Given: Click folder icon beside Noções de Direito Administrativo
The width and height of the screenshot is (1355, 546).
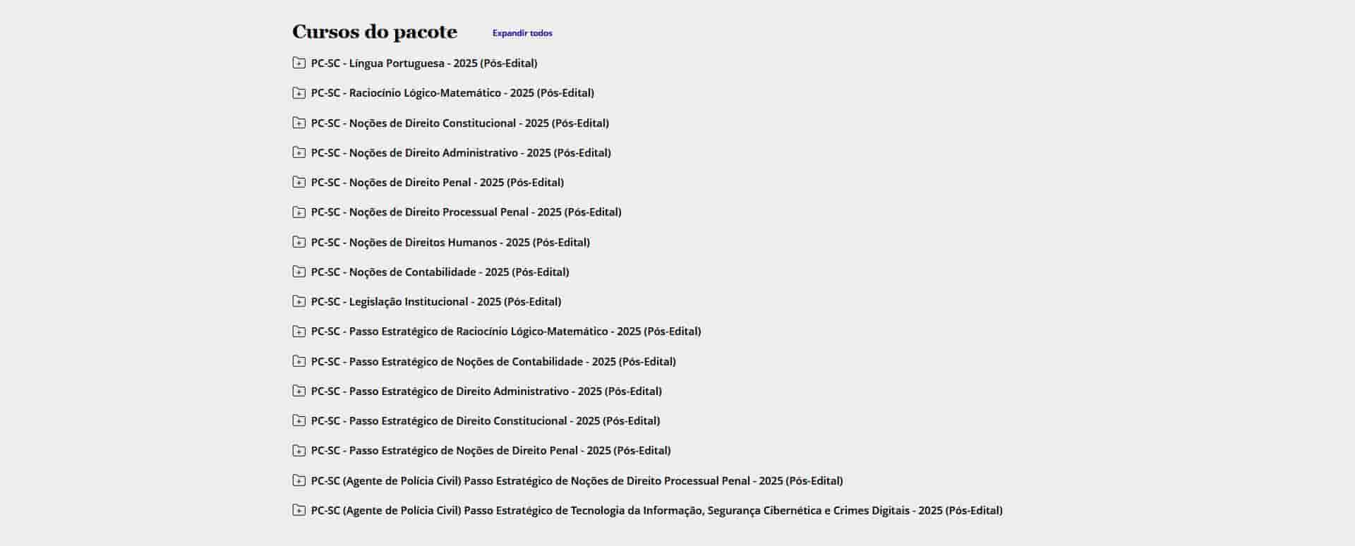Looking at the screenshot, I should pyautogui.click(x=299, y=152).
